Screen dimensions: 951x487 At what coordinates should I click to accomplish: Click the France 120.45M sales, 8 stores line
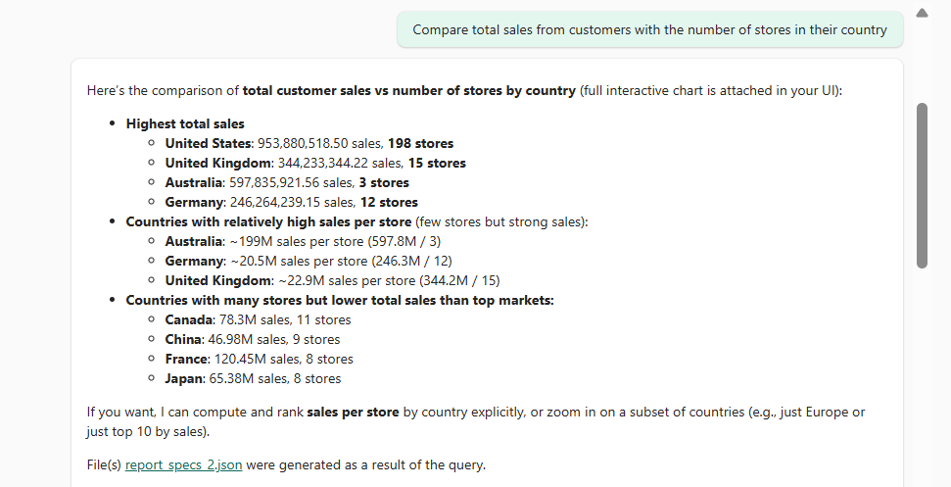click(259, 359)
